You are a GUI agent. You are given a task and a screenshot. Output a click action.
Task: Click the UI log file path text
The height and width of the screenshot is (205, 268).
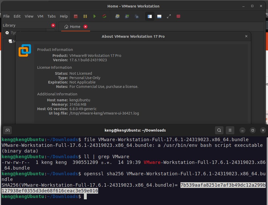(104, 113)
